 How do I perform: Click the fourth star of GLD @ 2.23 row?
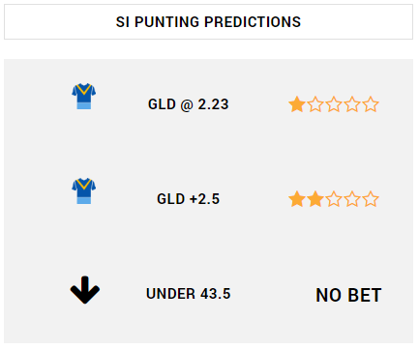[x=352, y=104]
